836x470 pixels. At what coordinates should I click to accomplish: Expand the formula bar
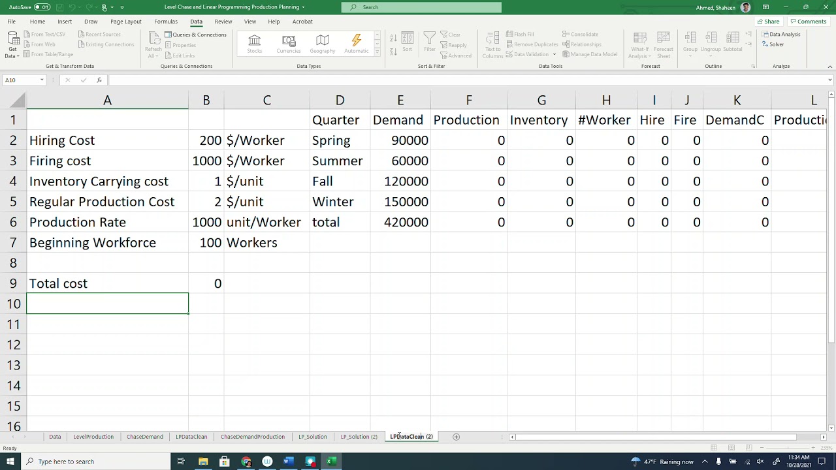[830, 80]
